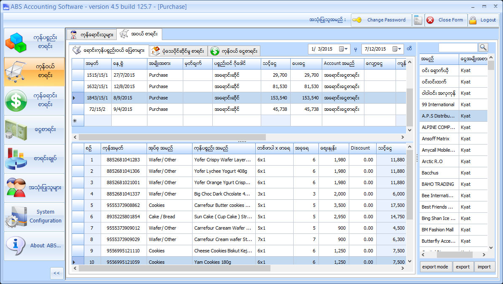Select purchase row 1632/15/1
Image resolution: width=503 pixels, height=284 pixels.
[x=98, y=86]
